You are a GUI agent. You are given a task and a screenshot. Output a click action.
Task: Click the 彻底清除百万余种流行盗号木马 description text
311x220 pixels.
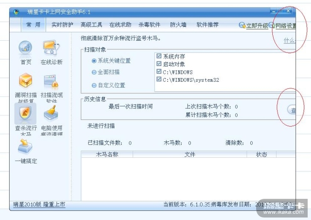click(121, 38)
